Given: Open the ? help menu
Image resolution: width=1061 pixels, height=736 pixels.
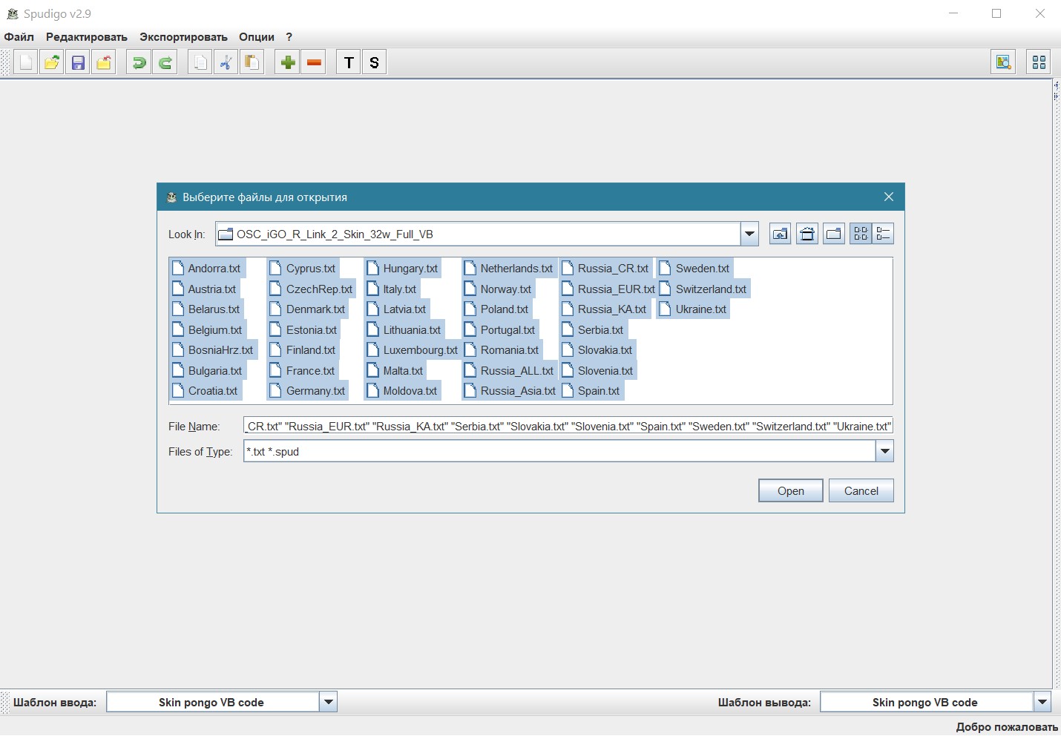Looking at the screenshot, I should [289, 36].
